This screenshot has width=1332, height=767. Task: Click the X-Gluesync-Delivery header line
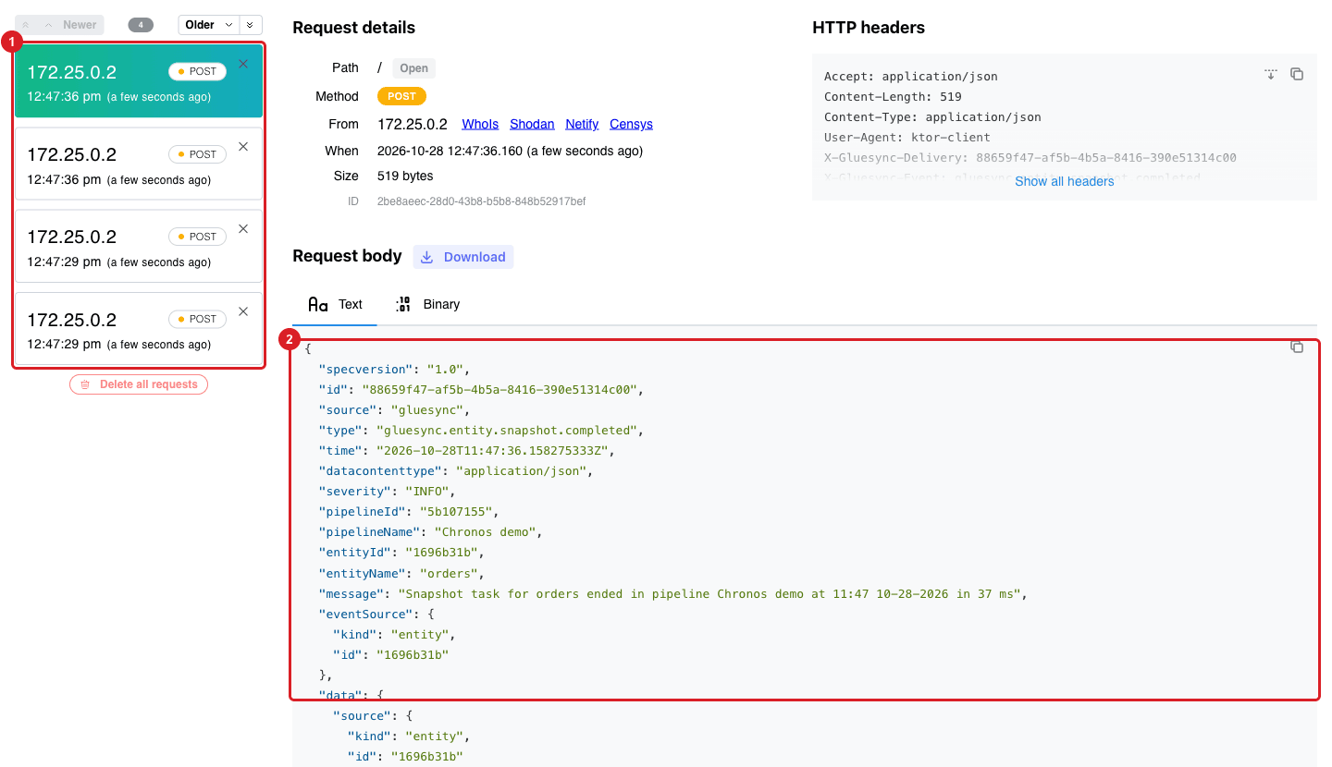coord(1030,158)
